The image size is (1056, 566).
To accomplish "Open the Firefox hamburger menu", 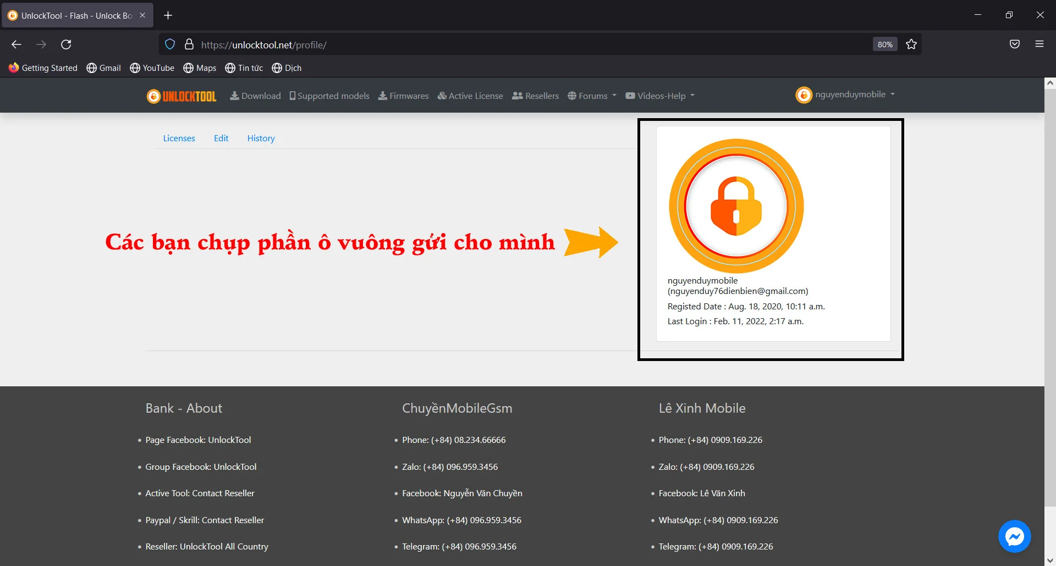I will point(1039,44).
